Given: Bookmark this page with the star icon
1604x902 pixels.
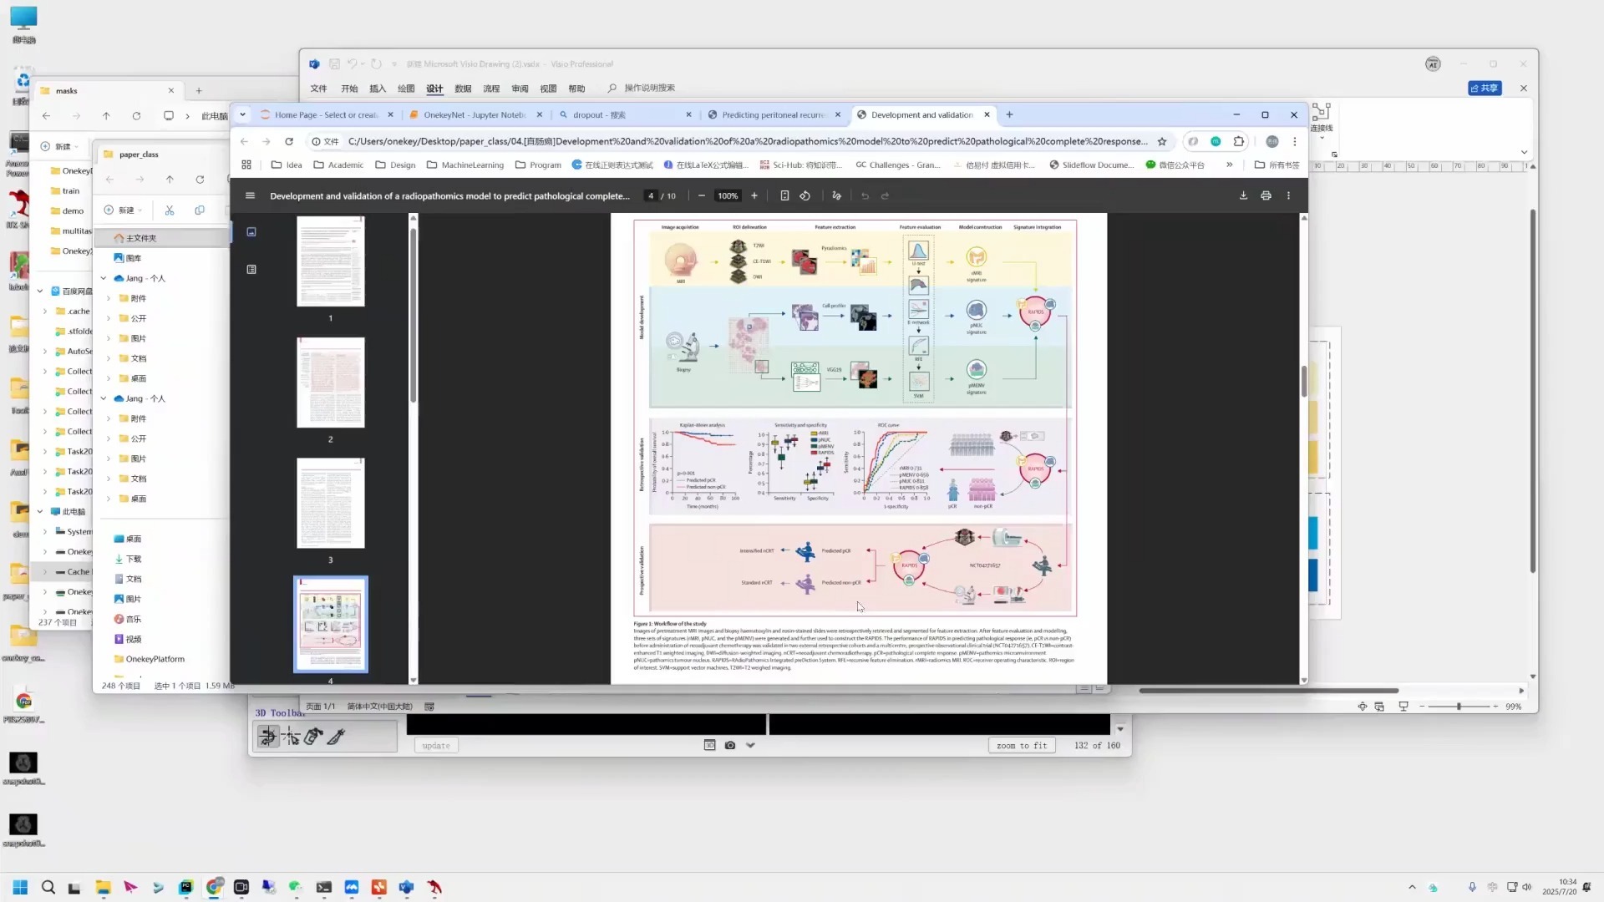Looking at the screenshot, I should [x=1162, y=141].
